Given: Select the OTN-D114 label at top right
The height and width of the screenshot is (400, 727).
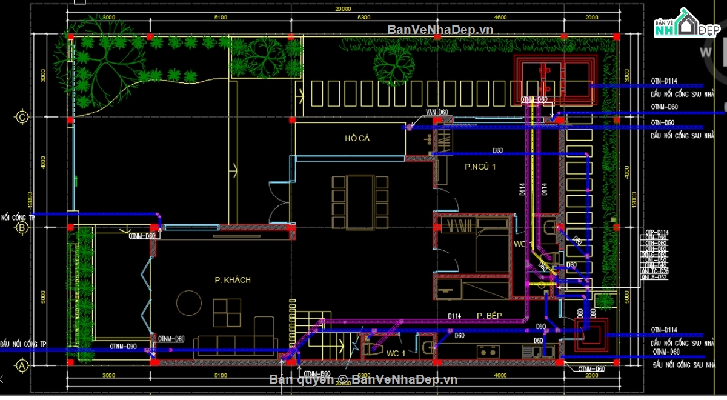Looking at the screenshot, I should 663,80.
